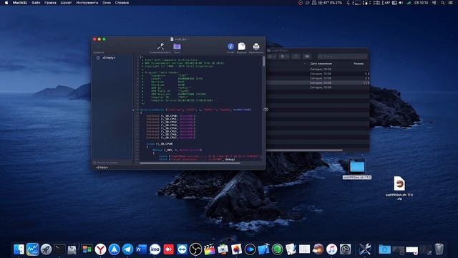Open the Trash in the Dock

[439, 249]
